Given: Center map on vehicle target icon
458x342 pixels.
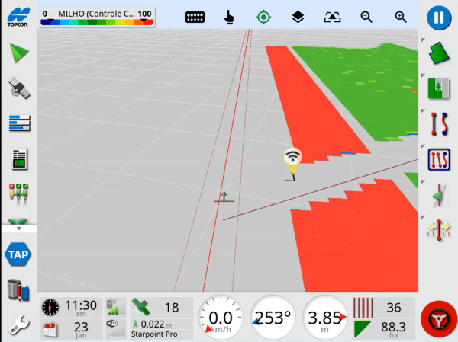Looking at the screenshot, I should pyautogui.click(x=263, y=18).
